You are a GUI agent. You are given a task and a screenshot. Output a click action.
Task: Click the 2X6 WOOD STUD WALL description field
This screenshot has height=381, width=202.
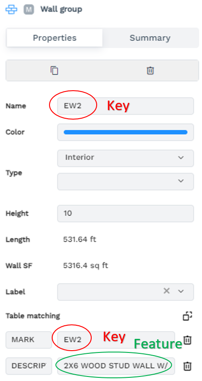(x=116, y=366)
